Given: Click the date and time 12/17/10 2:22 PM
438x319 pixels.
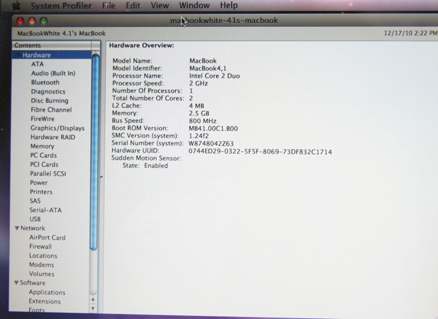Looking at the screenshot, I should [x=410, y=33].
